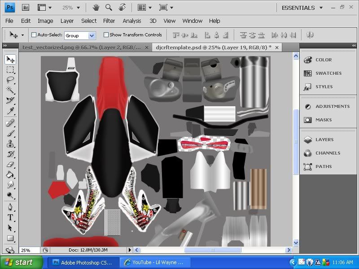Expand the toolbox to two columns
Image resolution: width=359 pixels, height=269 pixels.
(5, 46)
